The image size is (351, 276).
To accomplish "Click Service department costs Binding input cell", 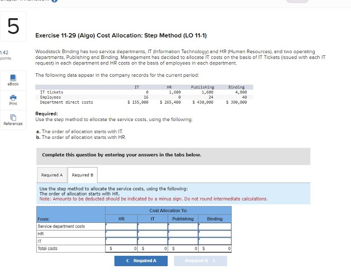I will (x=215, y=226).
